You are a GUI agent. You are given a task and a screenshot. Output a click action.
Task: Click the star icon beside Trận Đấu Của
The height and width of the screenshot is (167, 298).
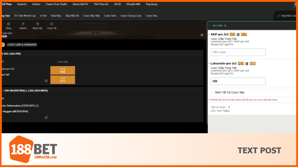[x=278, y=16]
